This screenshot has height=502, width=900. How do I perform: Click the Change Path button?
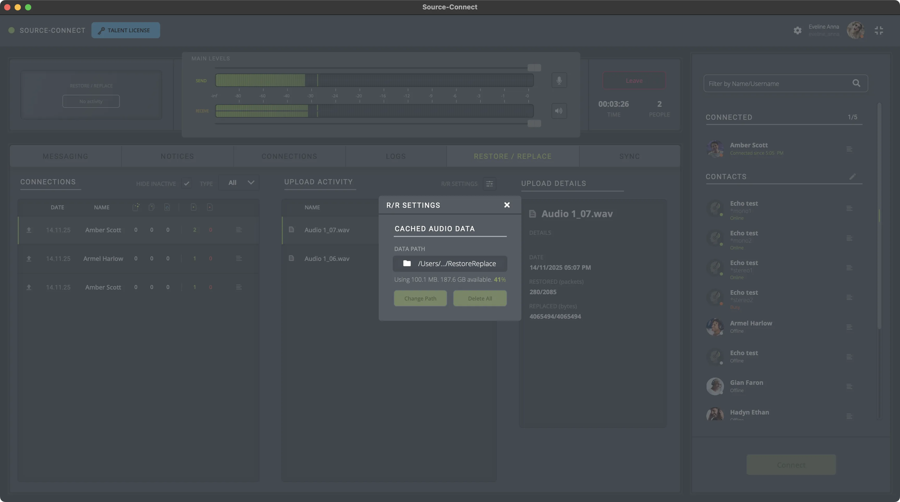tap(420, 298)
